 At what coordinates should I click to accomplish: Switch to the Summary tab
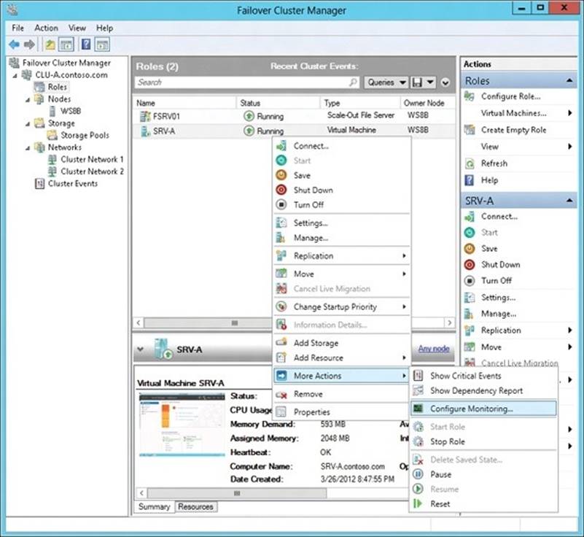click(x=154, y=507)
